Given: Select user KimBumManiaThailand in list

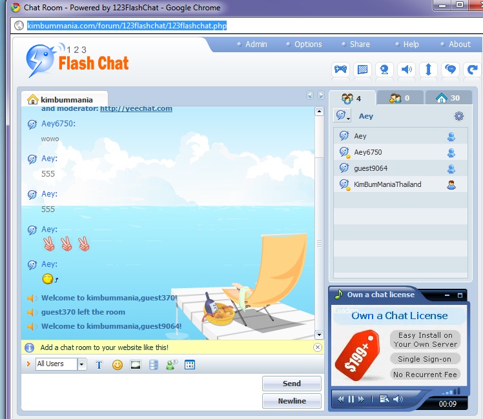Looking at the screenshot, I should pos(400,184).
